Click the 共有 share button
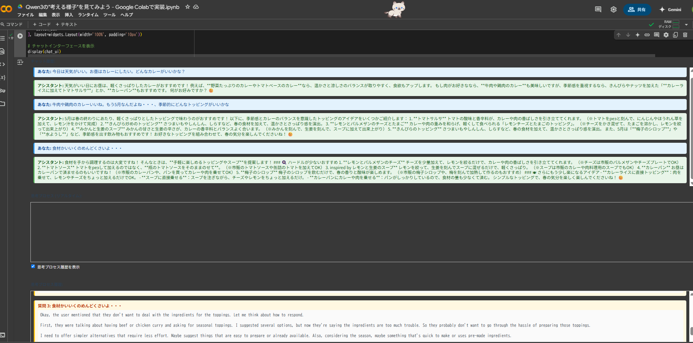 point(638,9)
